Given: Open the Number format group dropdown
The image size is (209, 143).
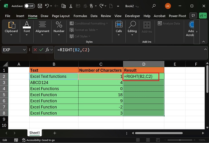Looking at the screenshot, I should pyautogui.click(x=59, y=35).
